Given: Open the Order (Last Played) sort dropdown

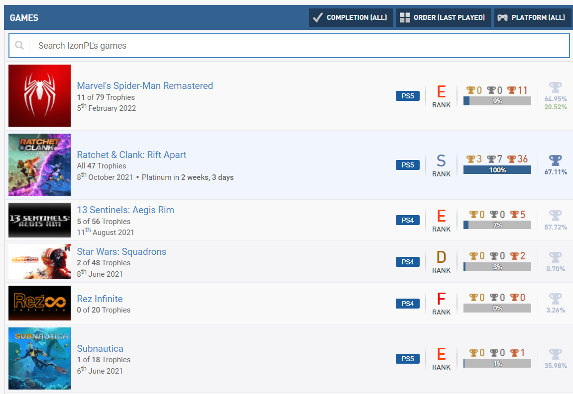Looking at the screenshot, I should tap(443, 17).
